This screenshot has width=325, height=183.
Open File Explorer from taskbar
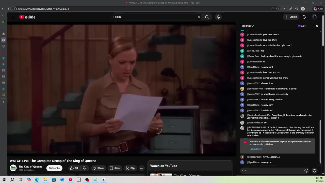point(45,180)
